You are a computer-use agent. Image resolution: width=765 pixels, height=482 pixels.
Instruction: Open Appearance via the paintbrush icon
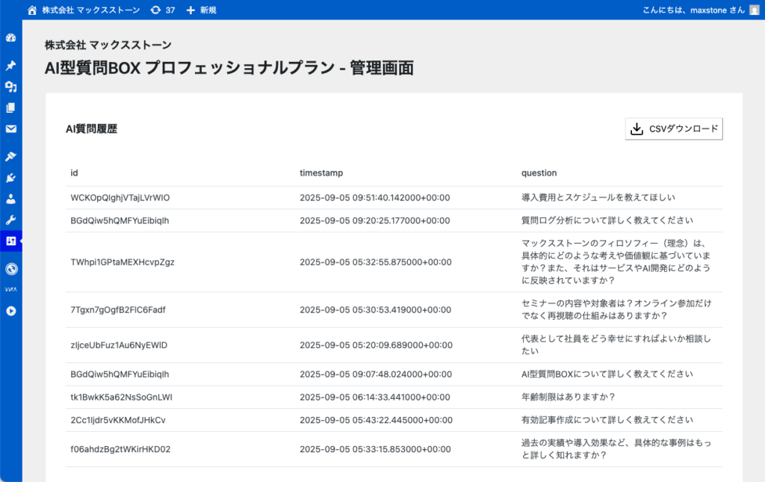10,156
